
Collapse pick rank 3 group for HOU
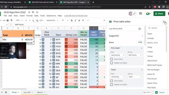43,46
